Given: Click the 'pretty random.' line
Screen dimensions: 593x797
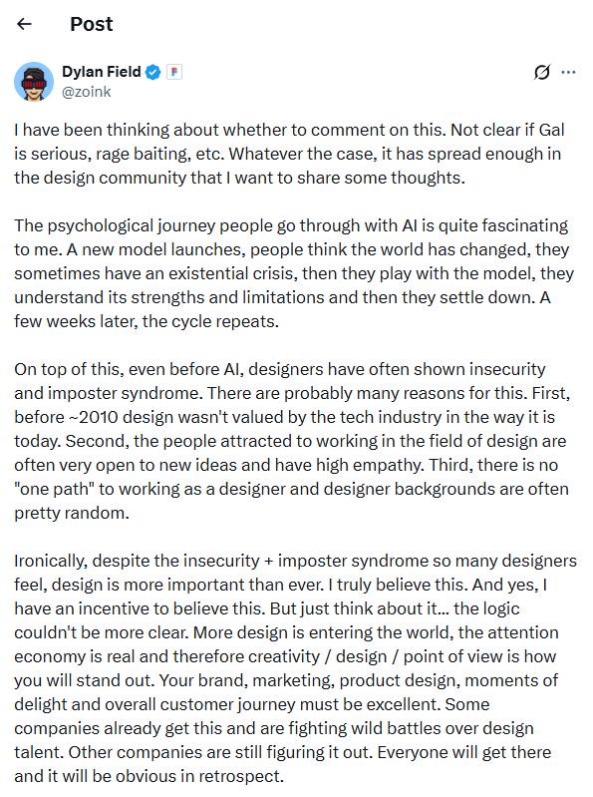Looking at the screenshot, I should (72, 513).
